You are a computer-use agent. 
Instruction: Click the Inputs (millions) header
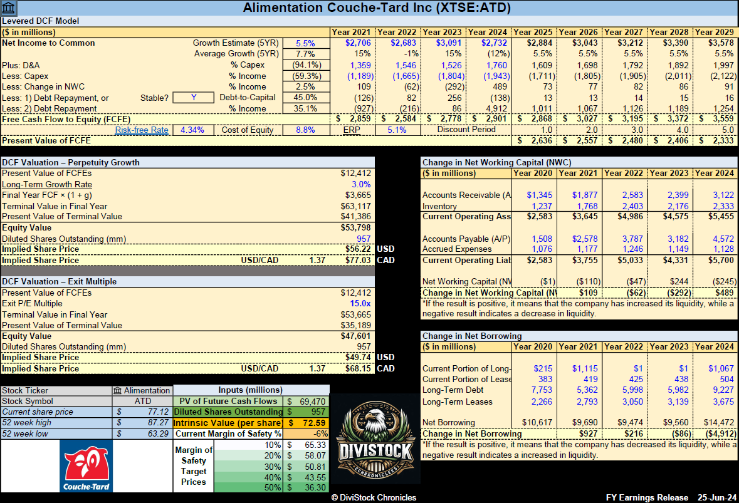pyautogui.click(x=251, y=390)
